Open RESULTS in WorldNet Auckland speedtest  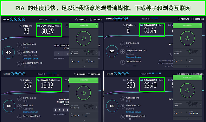[x=80, y=74]
